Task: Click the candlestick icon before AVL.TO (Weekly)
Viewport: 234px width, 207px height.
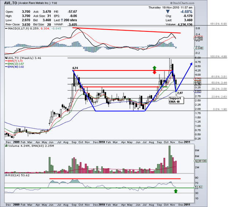Action: (6, 58)
